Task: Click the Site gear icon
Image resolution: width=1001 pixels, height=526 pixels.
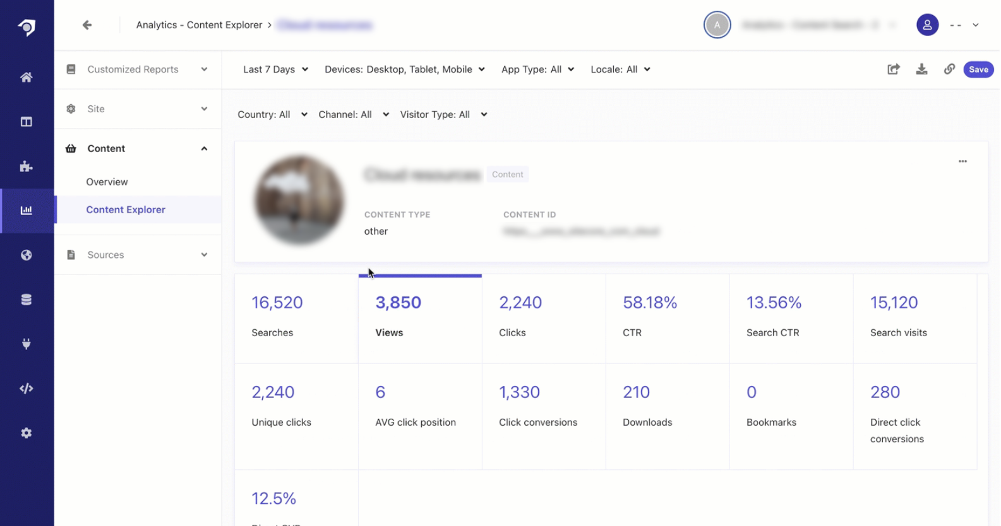Action: pos(71,108)
